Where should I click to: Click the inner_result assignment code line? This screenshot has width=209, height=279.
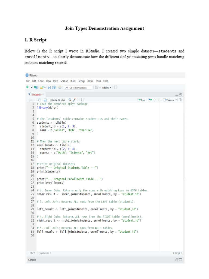(x=89, y=194)
